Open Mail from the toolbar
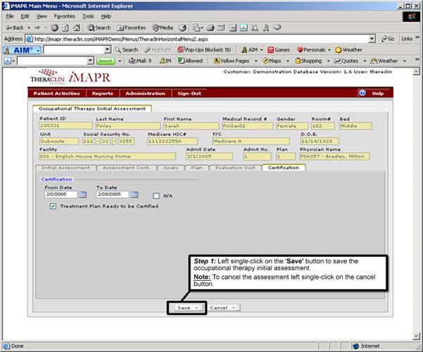This screenshot has height=352, width=423. click(x=140, y=61)
